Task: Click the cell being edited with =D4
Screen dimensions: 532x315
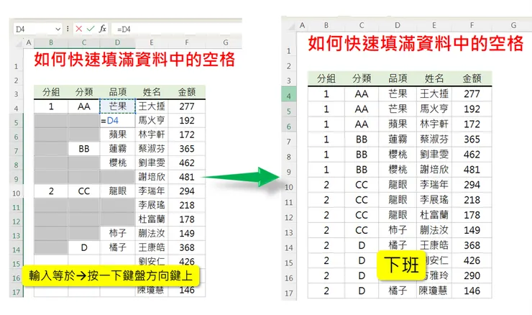Action: [117, 121]
